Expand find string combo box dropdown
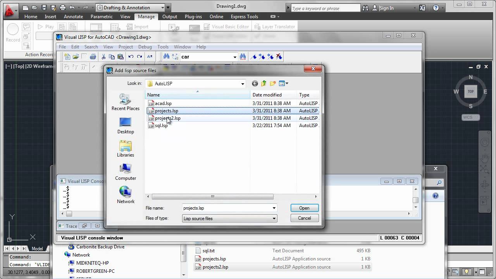Screen dimensions: 496x279 point(235,57)
